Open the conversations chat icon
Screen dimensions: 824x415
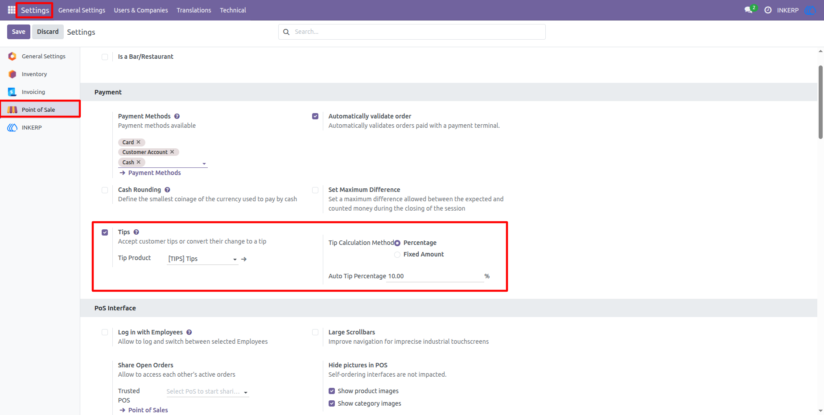pos(748,10)
